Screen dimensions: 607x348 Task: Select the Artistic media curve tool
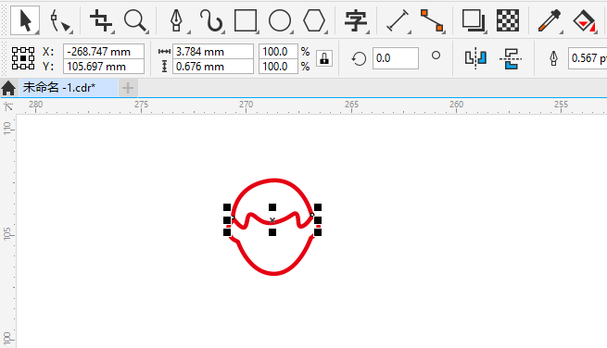[211, 21]
